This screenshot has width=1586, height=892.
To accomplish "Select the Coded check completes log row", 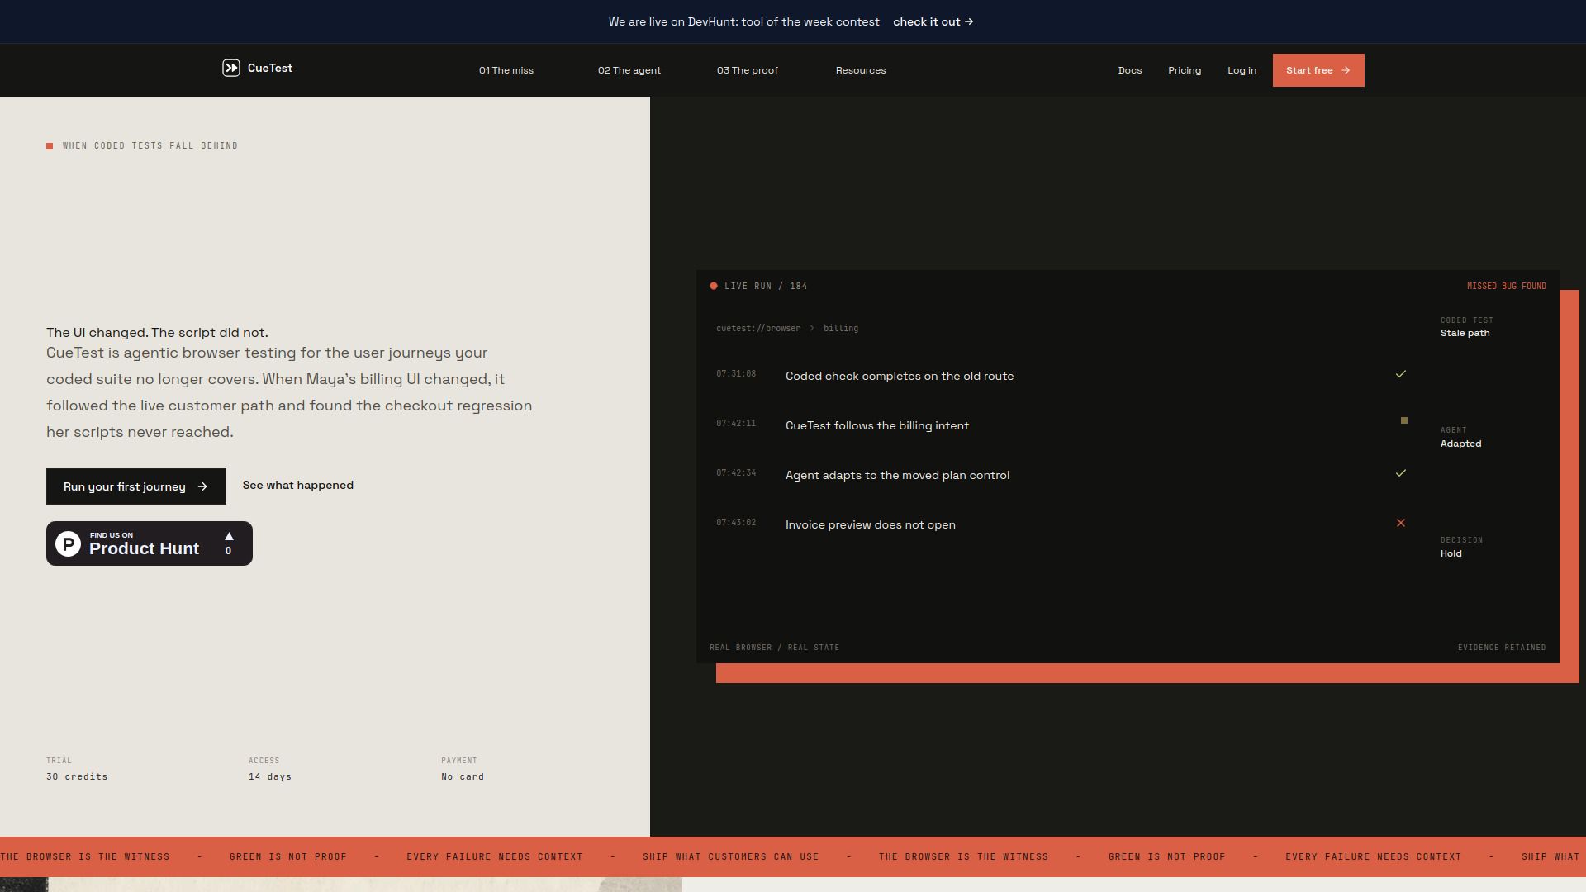I will click(1061, 376).
